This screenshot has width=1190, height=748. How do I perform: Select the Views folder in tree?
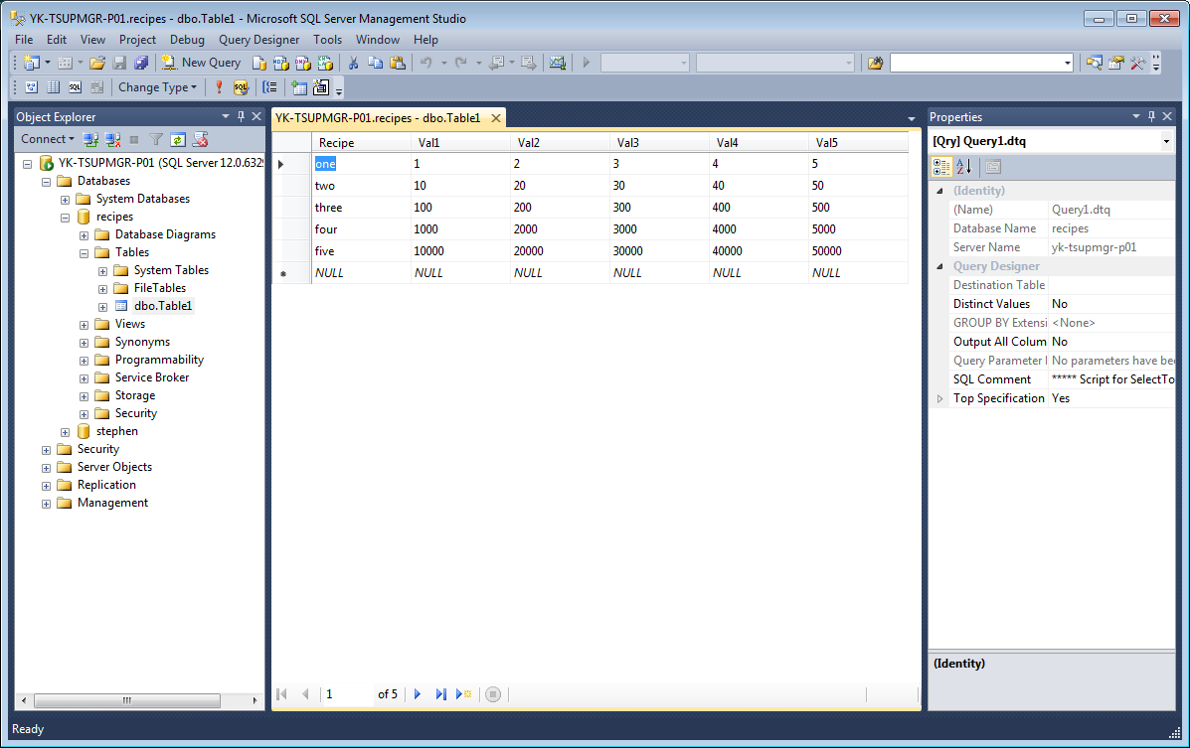[130, 324]
